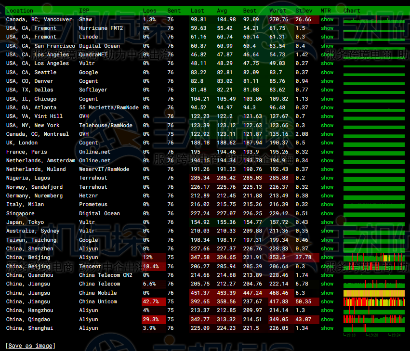Click the chart for Beijing Aliyun row
Screen dimensions: 410x351
[x=374, y=258]
